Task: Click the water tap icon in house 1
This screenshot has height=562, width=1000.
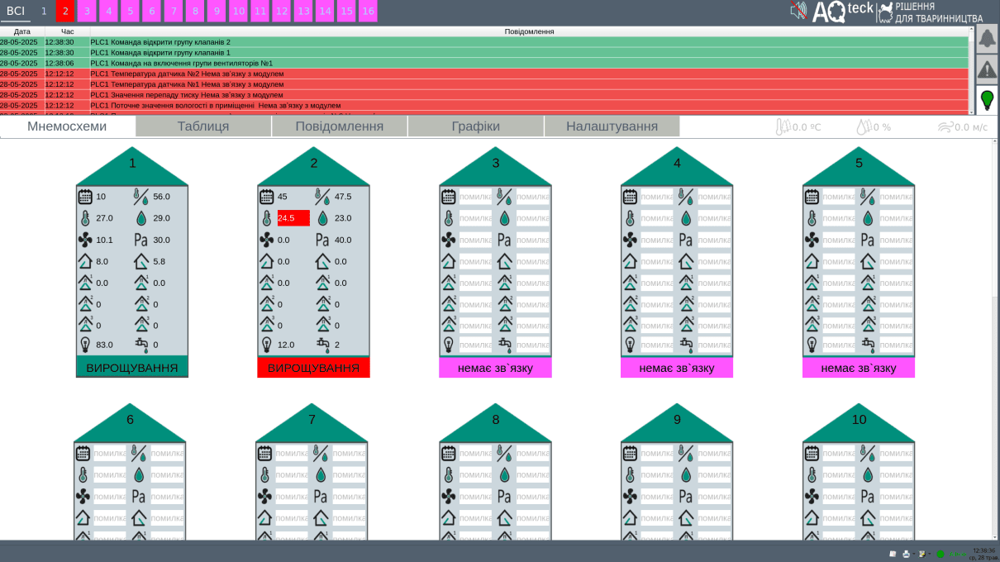Action: click(142, 344)
